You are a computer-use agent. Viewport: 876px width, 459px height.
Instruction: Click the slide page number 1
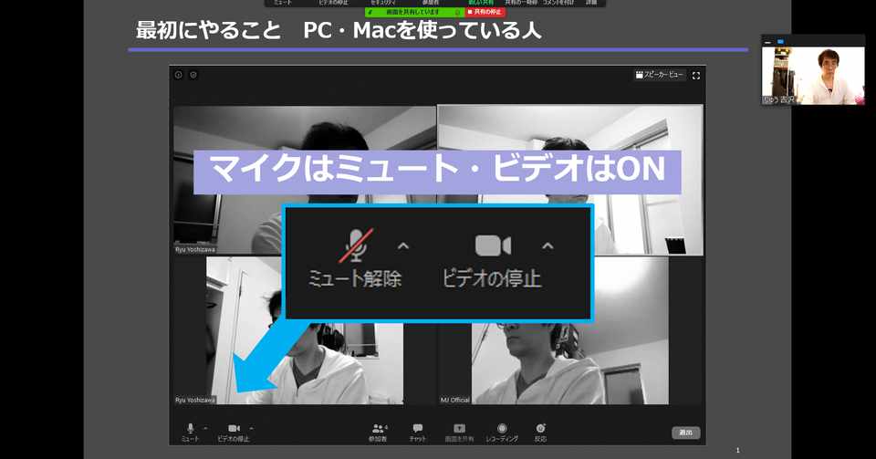738,450
